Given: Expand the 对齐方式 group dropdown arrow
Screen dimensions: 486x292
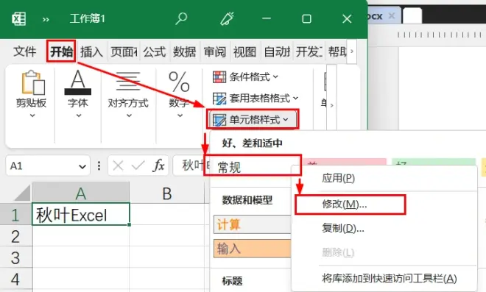Looking at the screenshot, I should (129, 115).
